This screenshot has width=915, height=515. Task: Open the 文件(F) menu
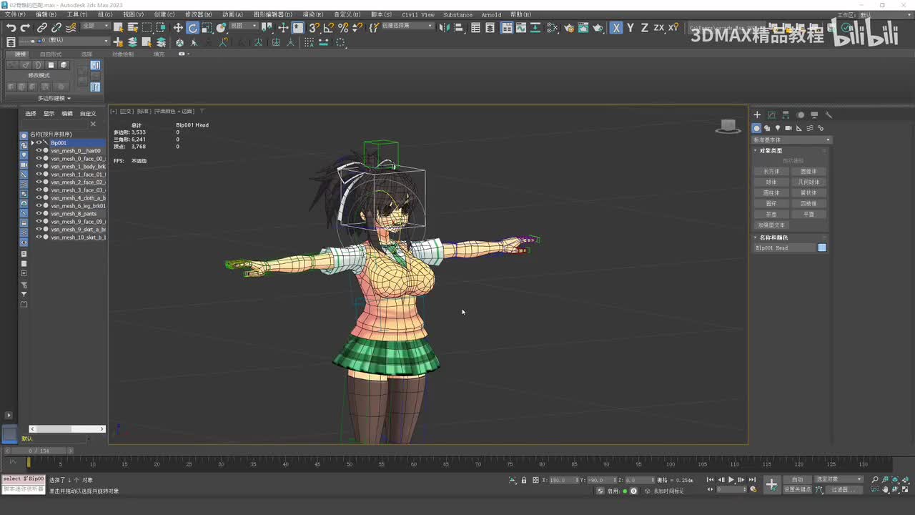[x=15, y=14]
